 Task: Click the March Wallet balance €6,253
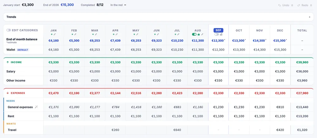(x=94, y=50)
